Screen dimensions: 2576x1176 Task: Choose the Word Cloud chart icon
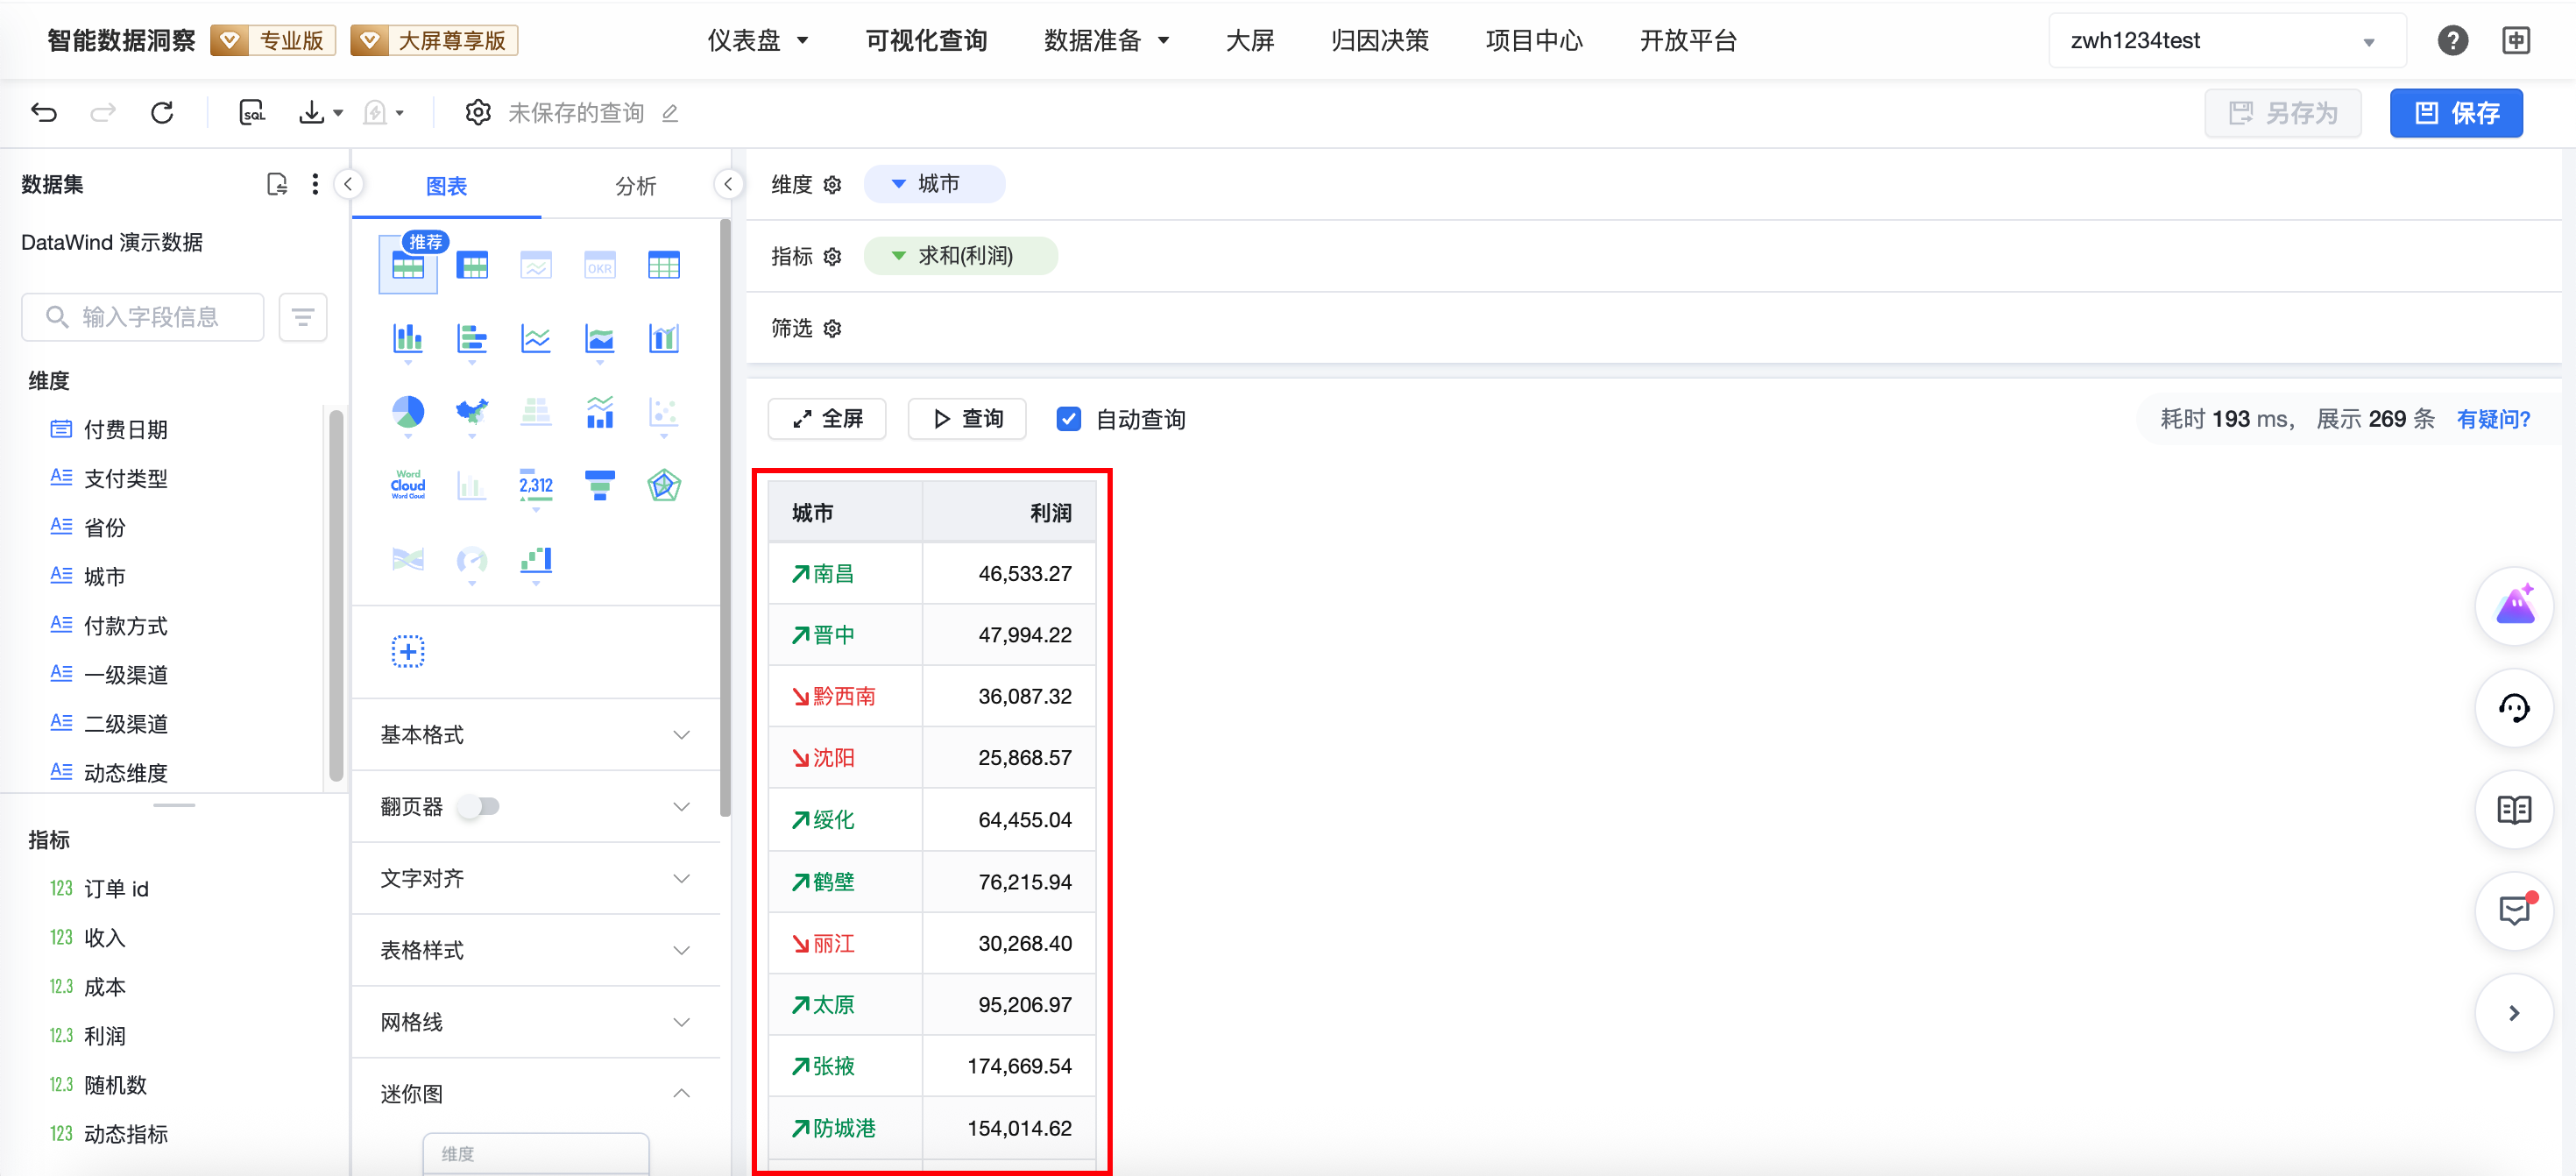coord(407,485)
